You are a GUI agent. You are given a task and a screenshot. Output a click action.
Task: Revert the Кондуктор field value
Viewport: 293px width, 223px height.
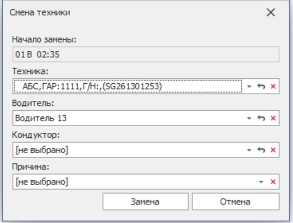point(261,150)
